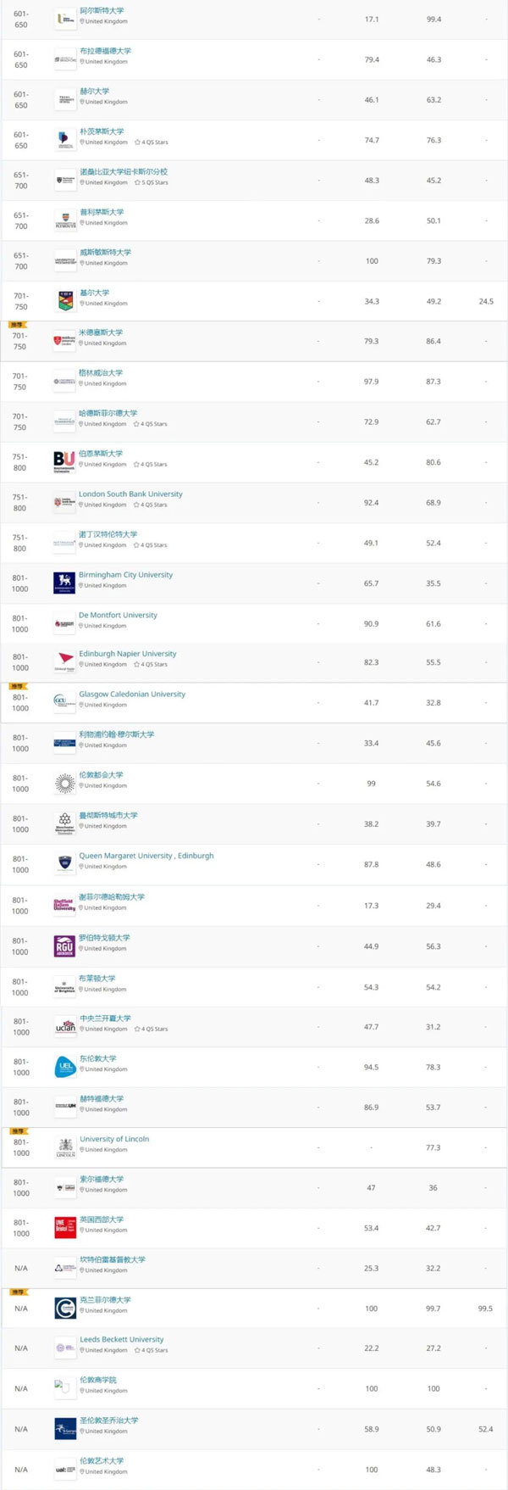
Task: Click the UWE Bristol red logo
Action: [64, 1228]
